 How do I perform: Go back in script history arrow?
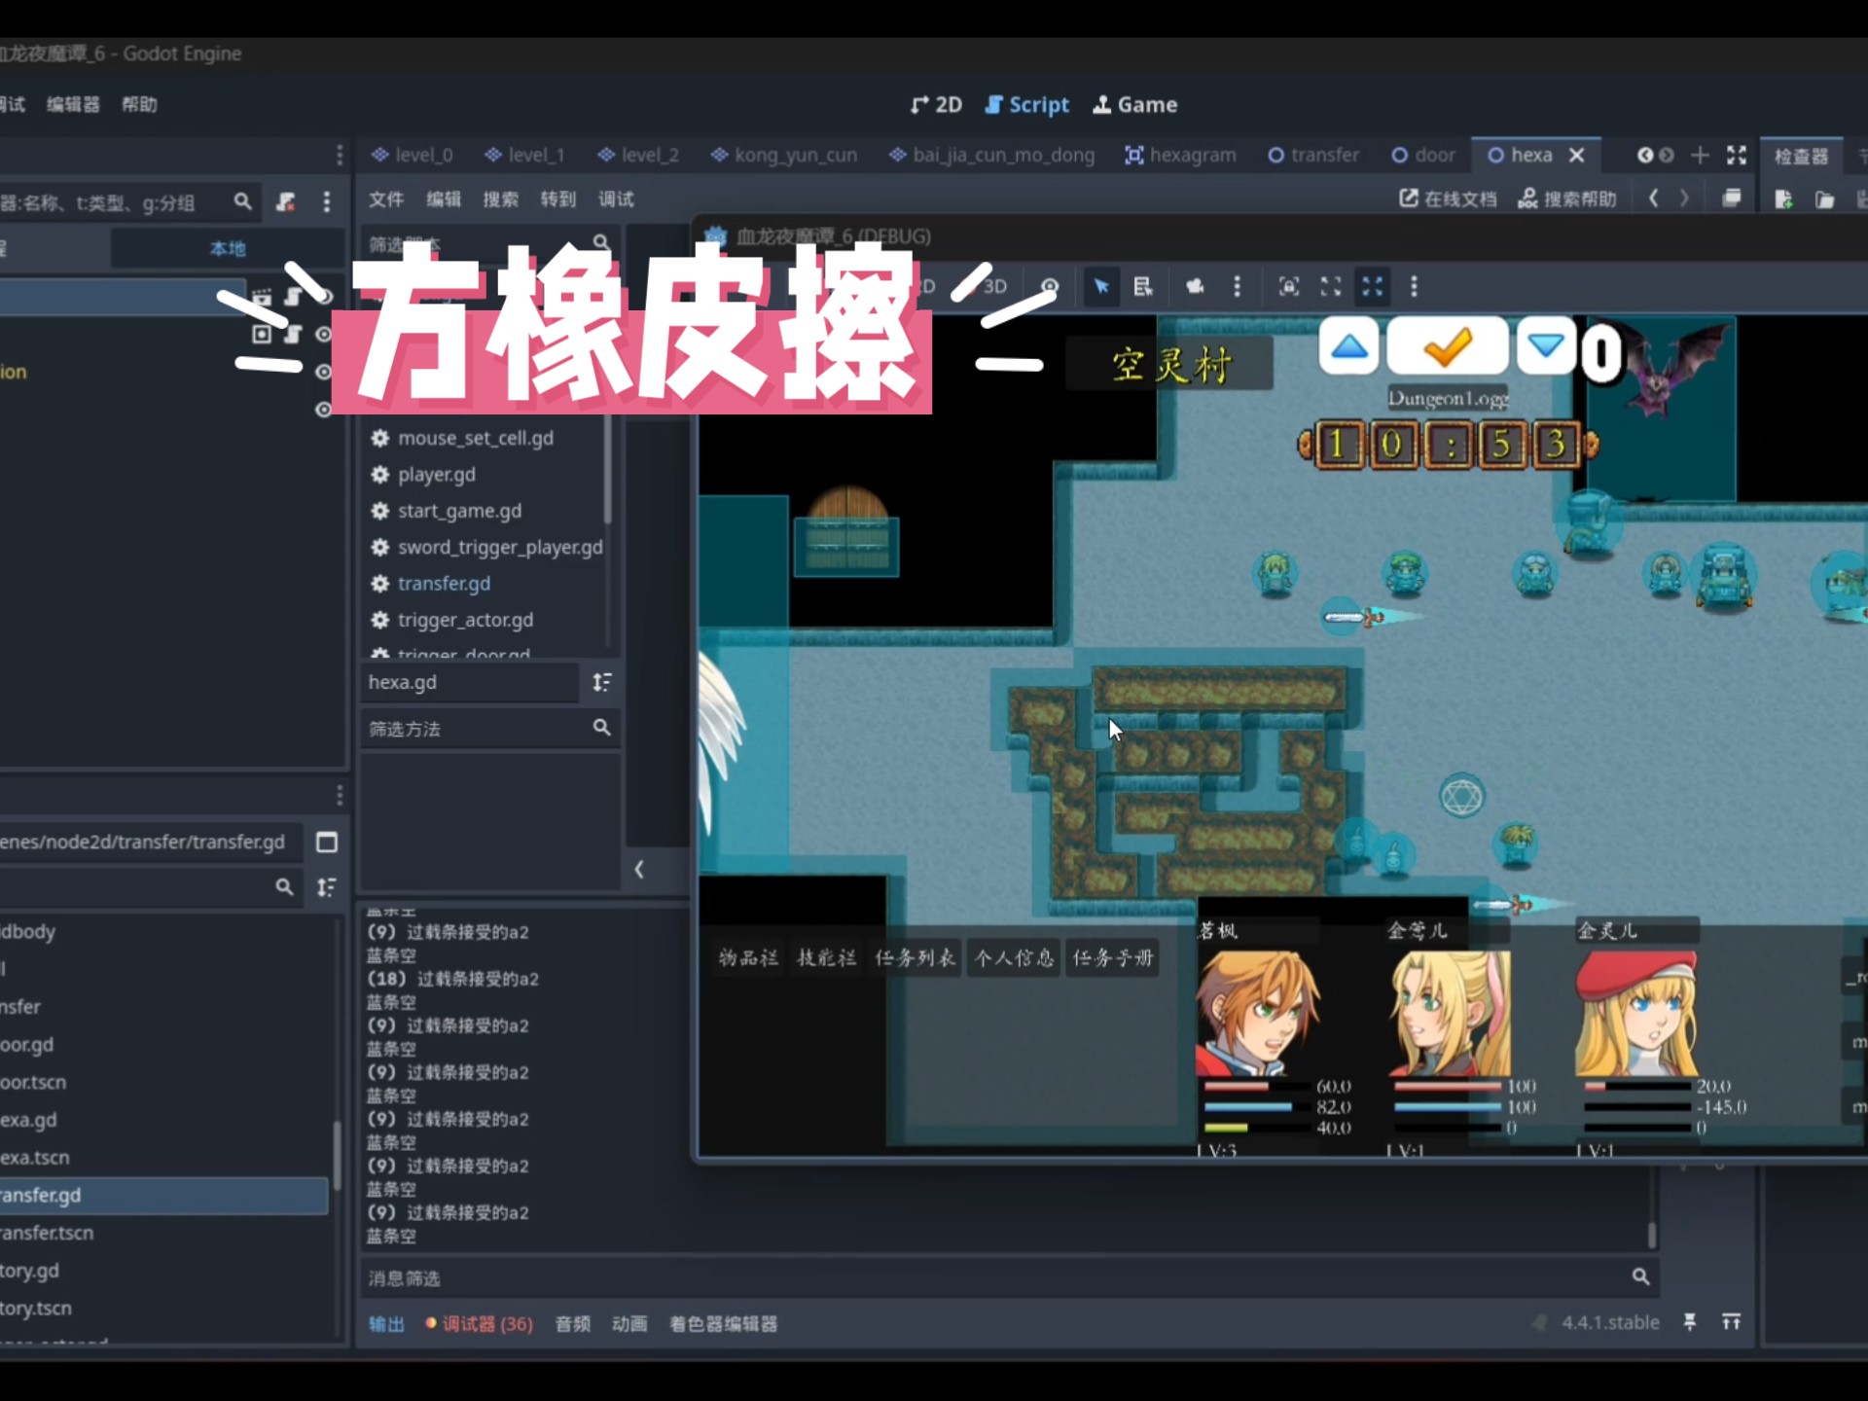1653,198
